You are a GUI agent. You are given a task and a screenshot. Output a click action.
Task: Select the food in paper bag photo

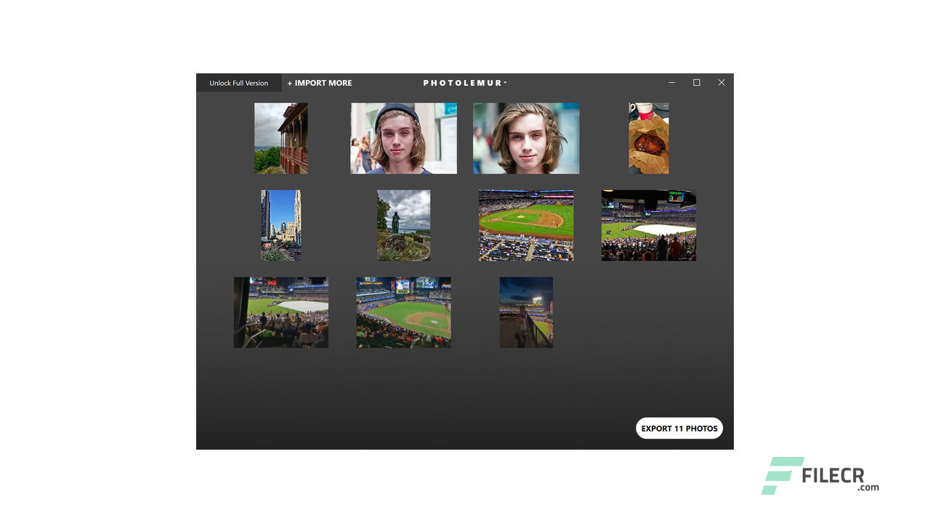point(649,138)
